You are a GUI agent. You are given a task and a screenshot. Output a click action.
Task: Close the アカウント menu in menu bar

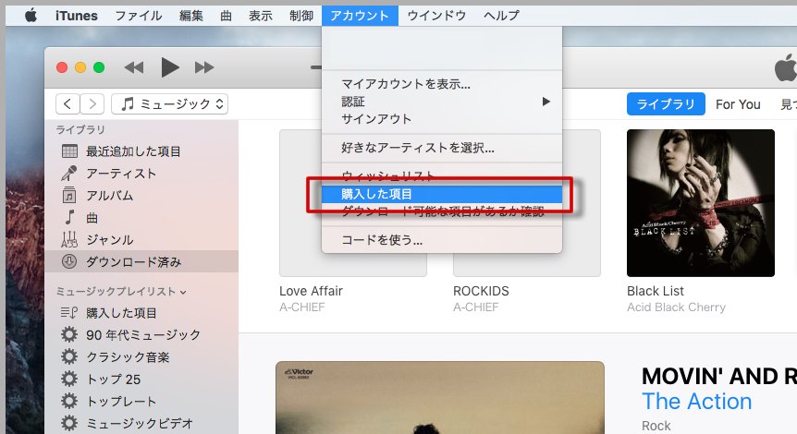pyautogui.click(x=360, y=16)
